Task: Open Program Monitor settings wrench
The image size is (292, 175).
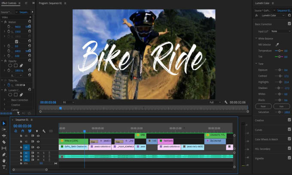Action: 226,102
